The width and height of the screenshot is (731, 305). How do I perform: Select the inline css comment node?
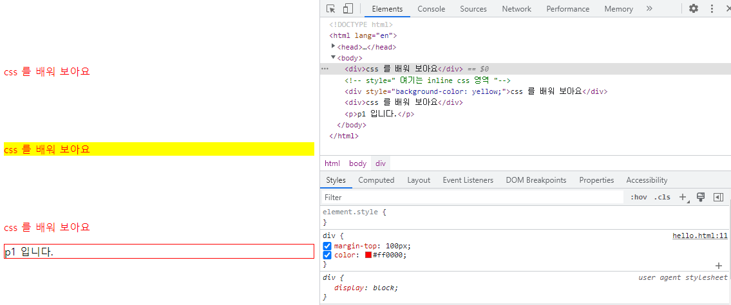(428, 80)
